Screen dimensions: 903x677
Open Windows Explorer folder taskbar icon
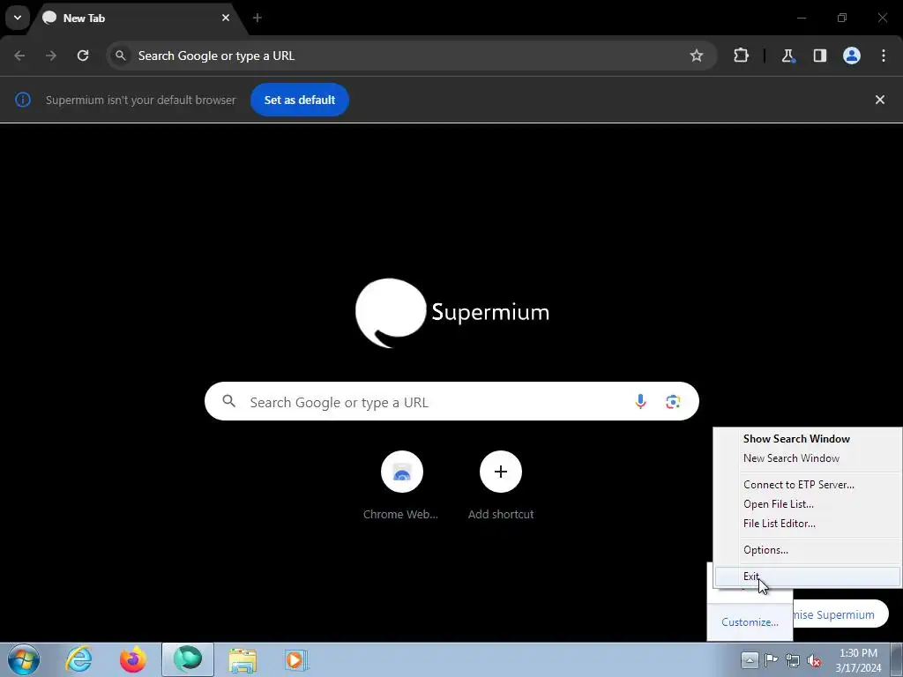(x=243, y=659)
